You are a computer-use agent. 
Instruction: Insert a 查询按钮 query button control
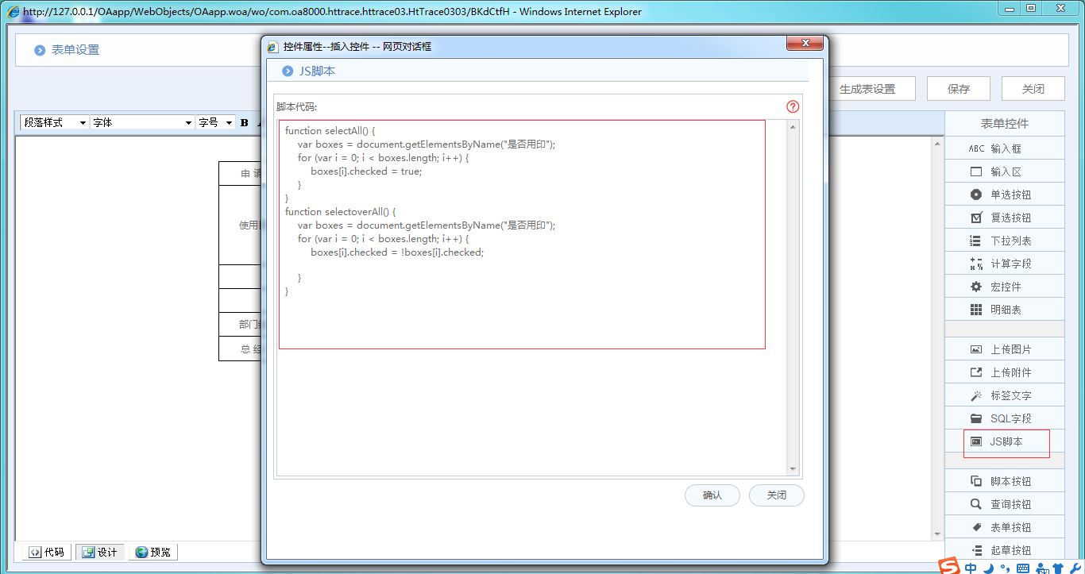coord(1004,504)
